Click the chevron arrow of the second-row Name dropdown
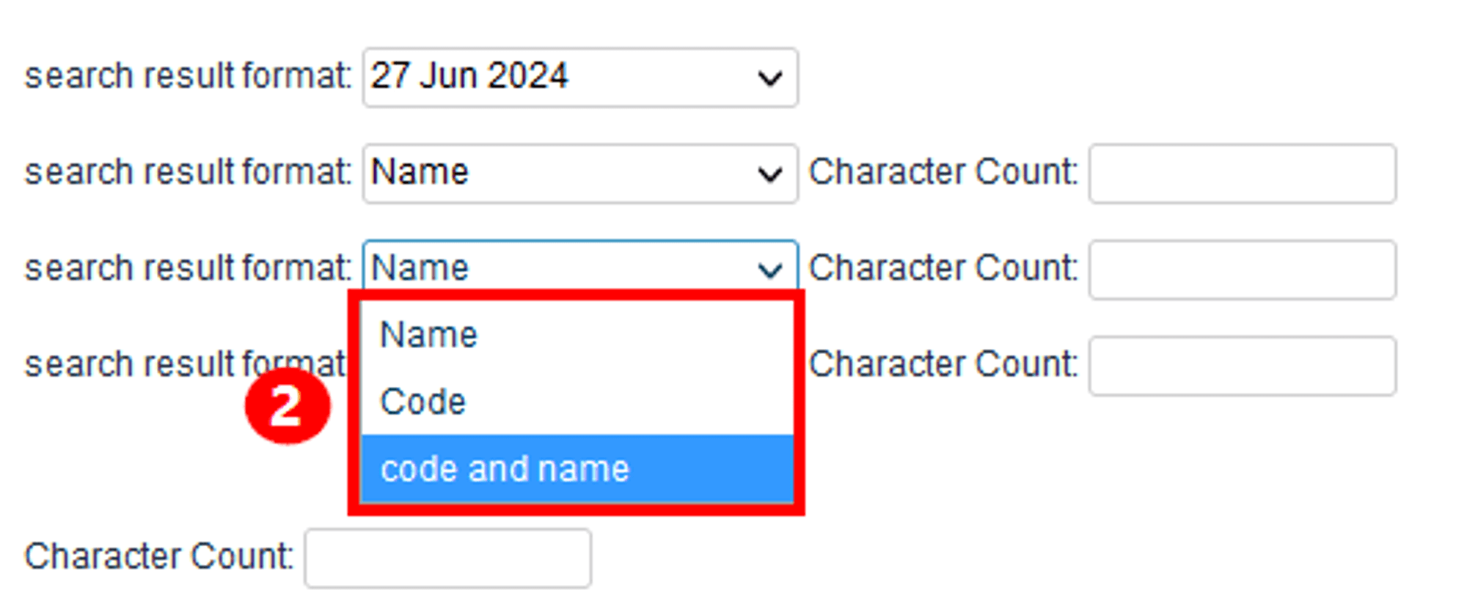Image resolution: width=1467 pixels, height=609 pixels. [769, 174]
